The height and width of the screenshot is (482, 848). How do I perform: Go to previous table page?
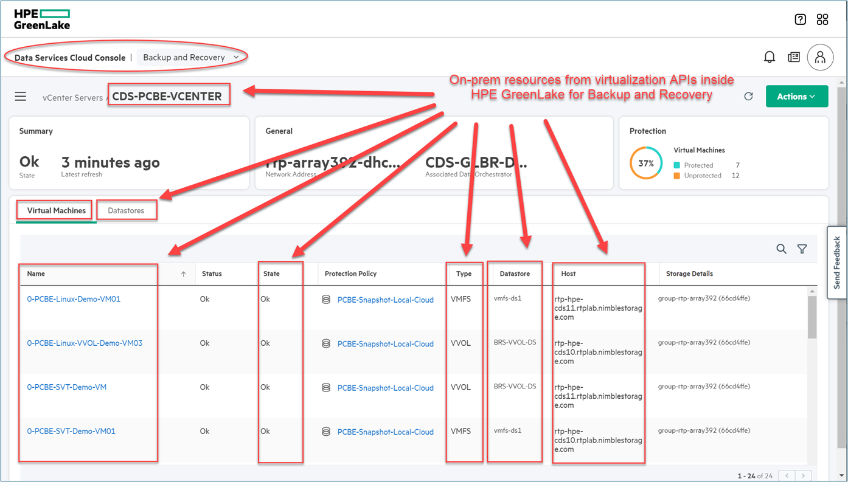click(787, 475)
